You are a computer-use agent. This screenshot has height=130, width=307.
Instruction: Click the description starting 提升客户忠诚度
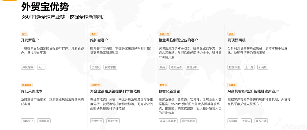point(121,50)
